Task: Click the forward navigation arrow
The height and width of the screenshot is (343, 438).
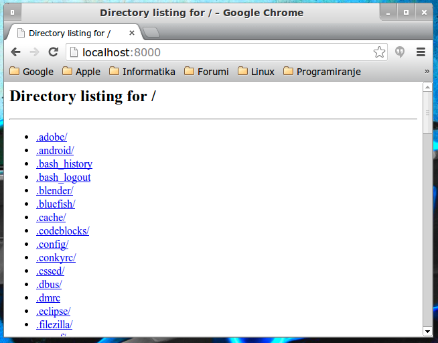Action: (35, 52)
